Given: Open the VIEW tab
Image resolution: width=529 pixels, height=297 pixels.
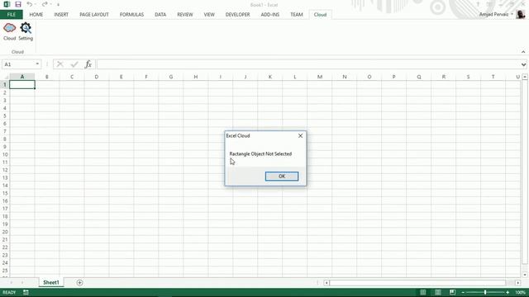Looking at the screenshot, I should point(209,15).
